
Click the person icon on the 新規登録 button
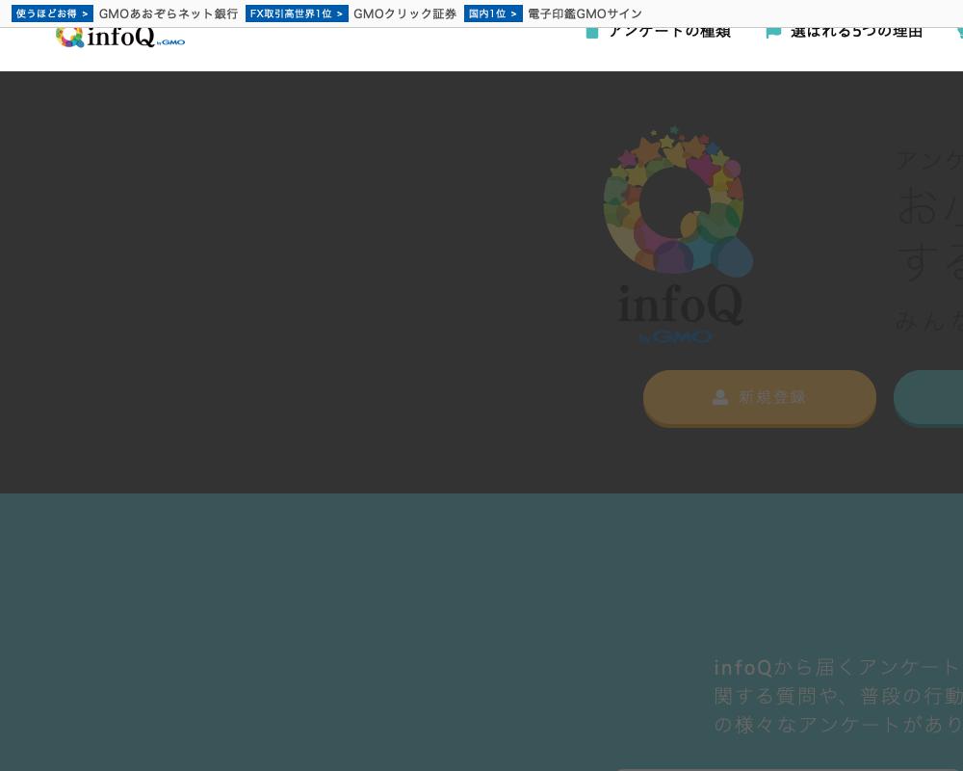[720, 397]
